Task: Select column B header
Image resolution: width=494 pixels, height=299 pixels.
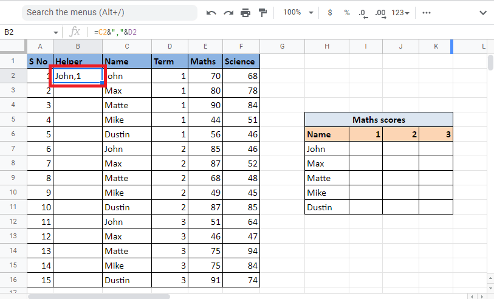Action: [78, 47]
